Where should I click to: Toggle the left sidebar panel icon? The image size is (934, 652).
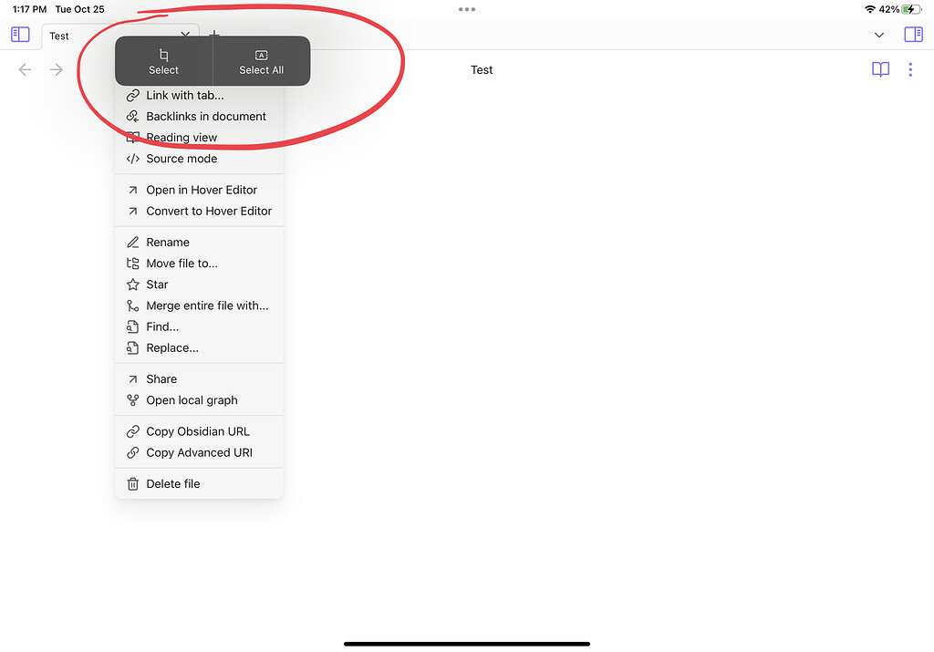coord(19,34)
